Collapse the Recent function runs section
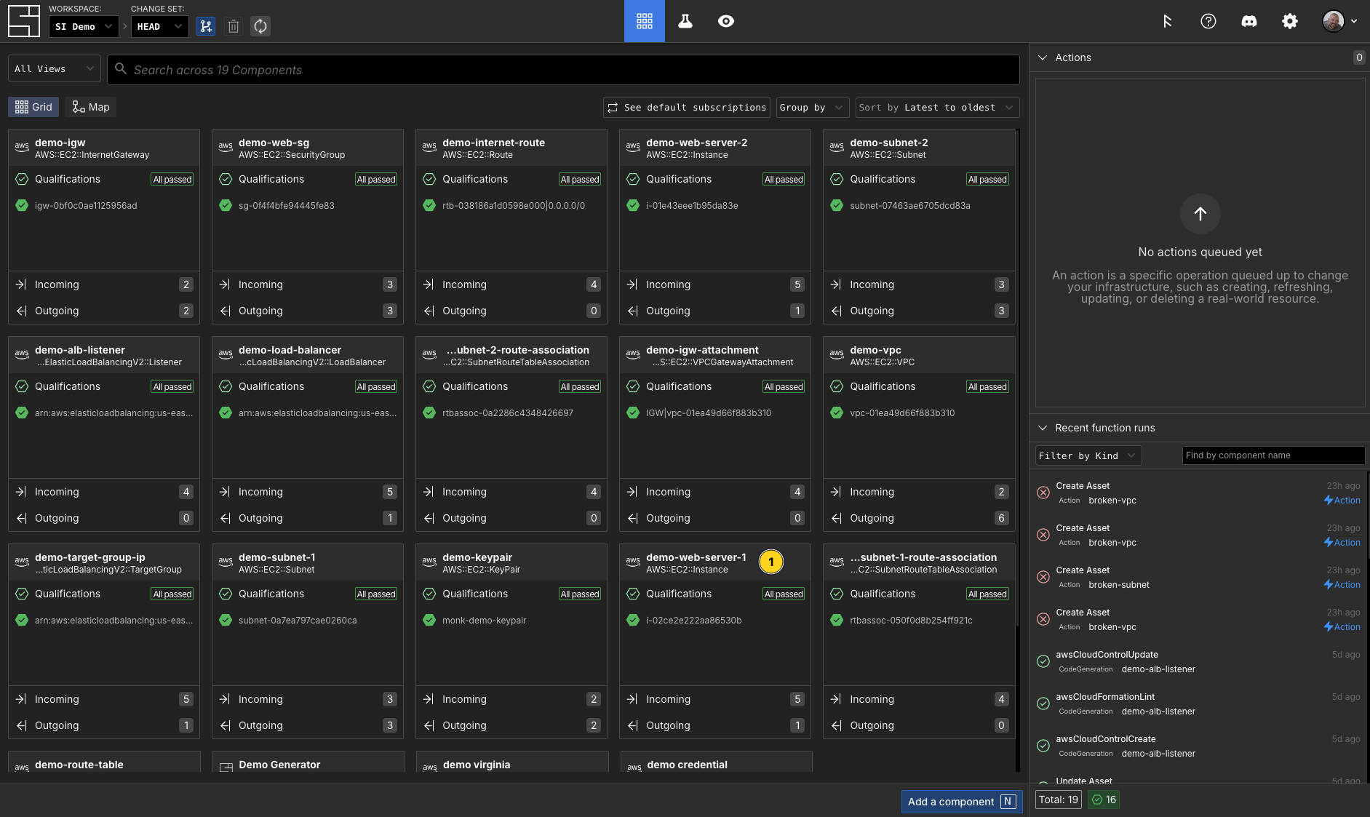 tap(1043, 428)
